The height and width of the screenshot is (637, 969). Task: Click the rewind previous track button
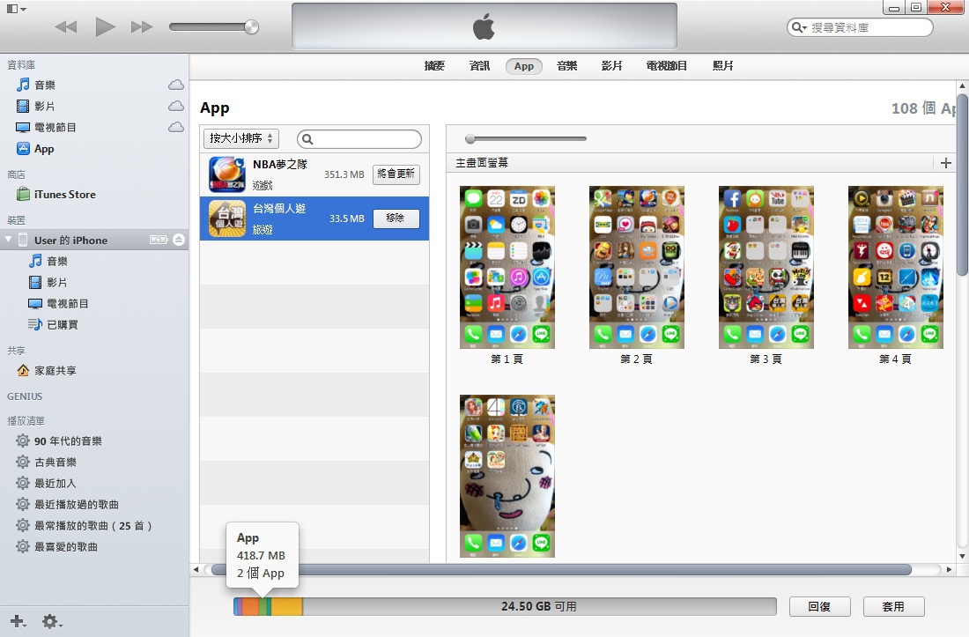click(x=66, y=26)
